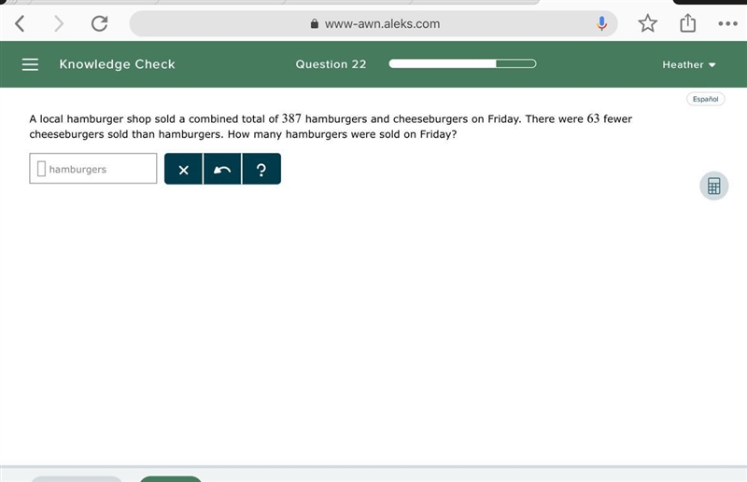This screenshot has height=482, width=747.
Task: Undo last entry with curved arrow button
Action: [222, 169]
